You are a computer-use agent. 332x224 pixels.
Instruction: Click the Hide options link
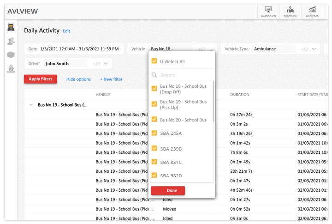pos(78,79)
